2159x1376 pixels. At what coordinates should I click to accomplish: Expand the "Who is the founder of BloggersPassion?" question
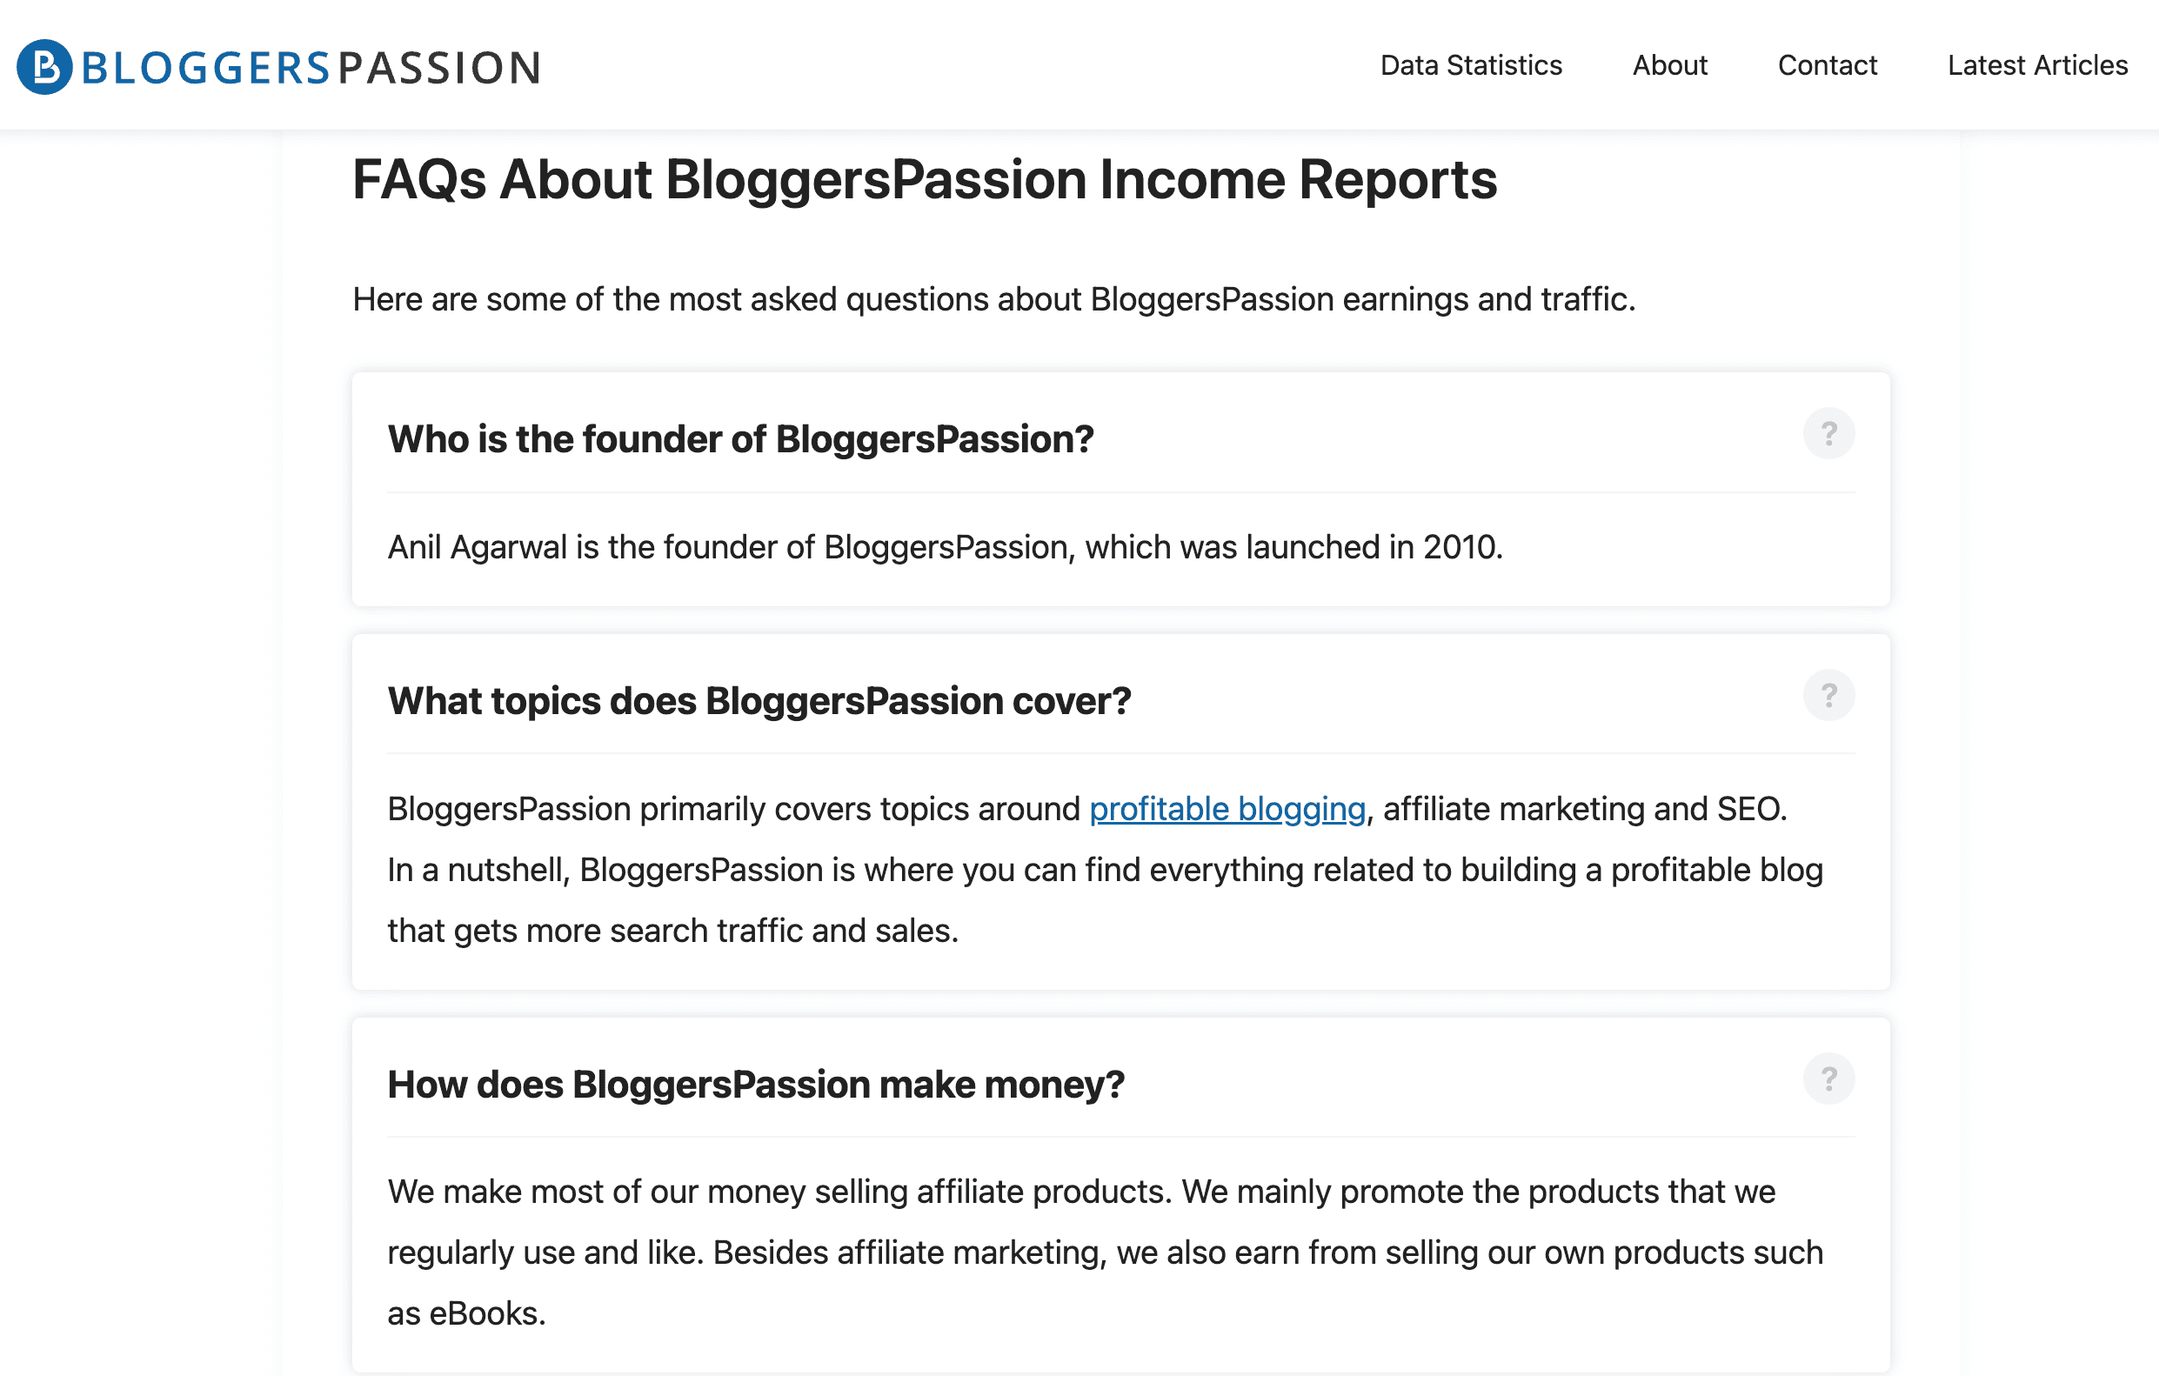(x=740, y=439)
